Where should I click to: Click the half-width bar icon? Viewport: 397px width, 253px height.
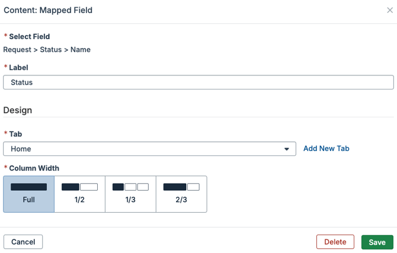(x=79, y=187)
